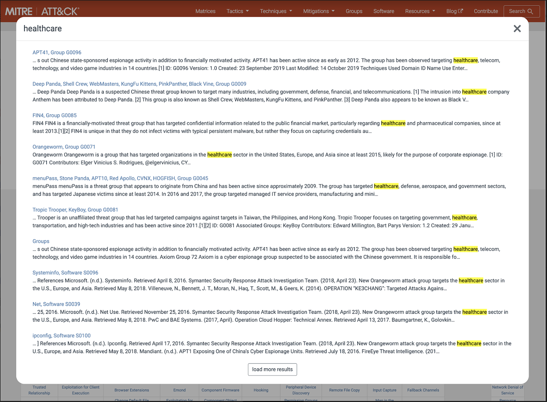Viewport: 547px width, 402px height.
Task: Open Systeminfo, Software S0096 result
Action: click(x=65, y=273)
